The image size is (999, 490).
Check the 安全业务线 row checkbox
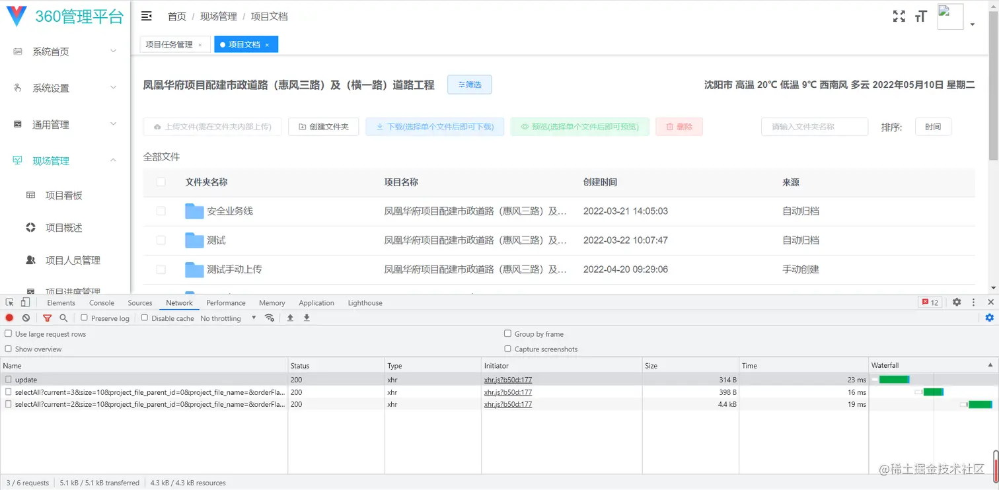(x=161, y=211)
